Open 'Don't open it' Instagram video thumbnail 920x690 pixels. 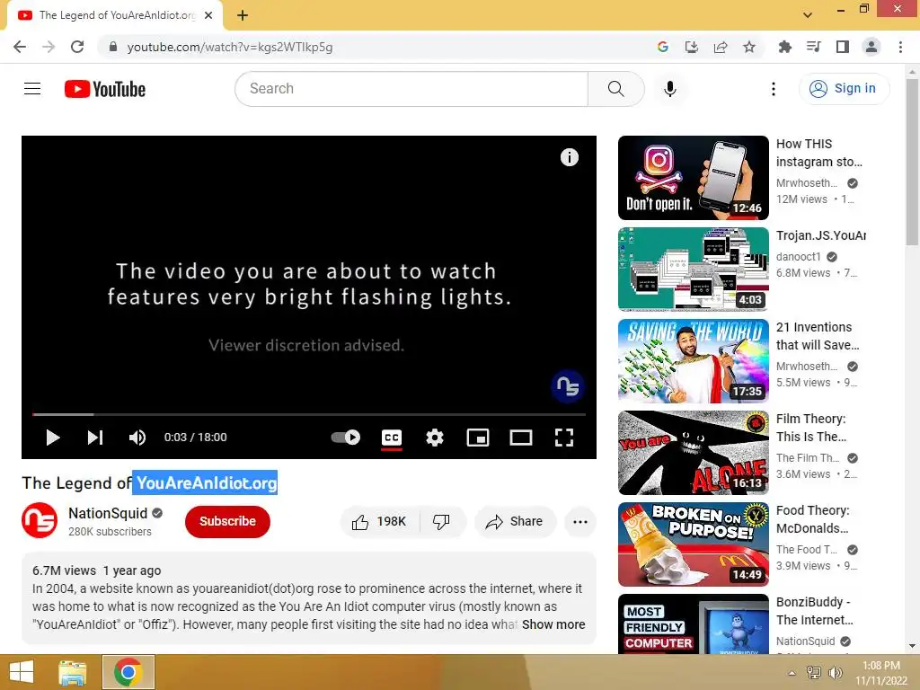pos(693,178)
